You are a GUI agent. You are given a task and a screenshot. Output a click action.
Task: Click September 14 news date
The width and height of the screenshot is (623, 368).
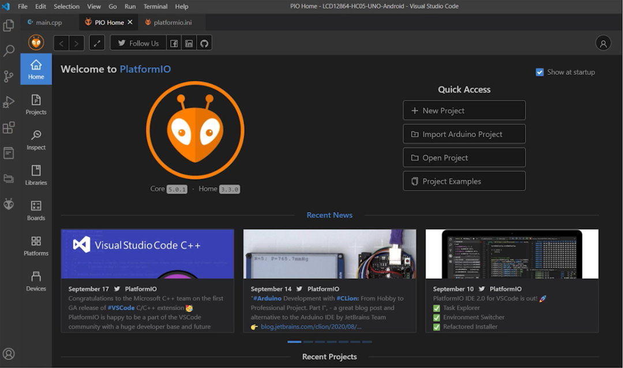click(271, 289)
